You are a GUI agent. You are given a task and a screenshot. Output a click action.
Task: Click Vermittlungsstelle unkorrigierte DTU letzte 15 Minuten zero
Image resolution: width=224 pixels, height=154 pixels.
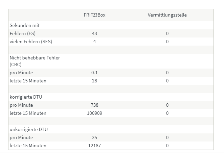[x=167, y=146]
